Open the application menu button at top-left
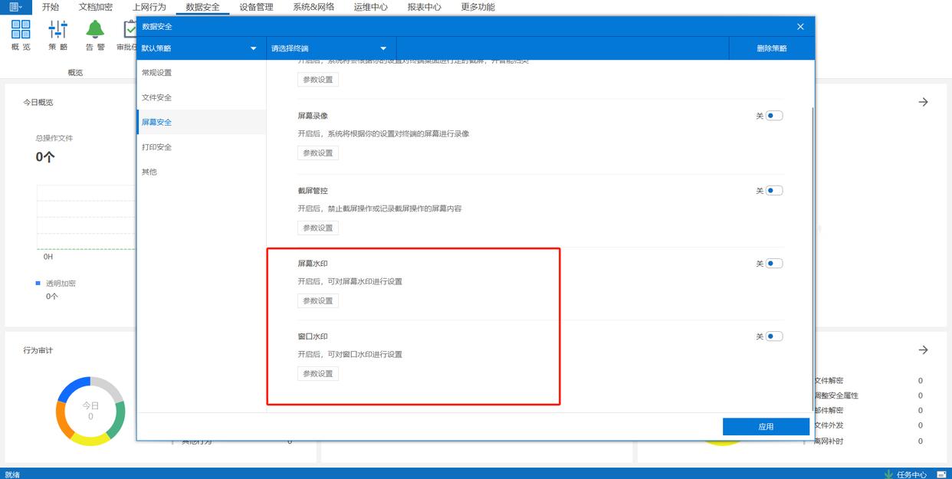The width and height of the screenshot is (952, 479). tap(15, 7)
